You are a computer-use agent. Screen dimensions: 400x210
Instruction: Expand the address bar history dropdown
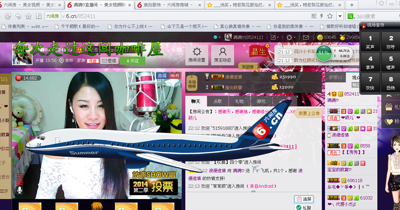pos(340,16)
